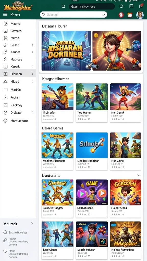Viewport: 147px width, 261px height.
Task: Open the San Grnlaand GAME thumbnail
Action: 92,192
